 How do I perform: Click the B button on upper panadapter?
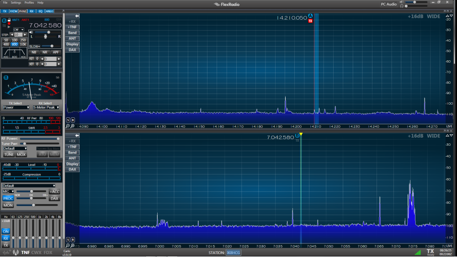pos(73,120)
